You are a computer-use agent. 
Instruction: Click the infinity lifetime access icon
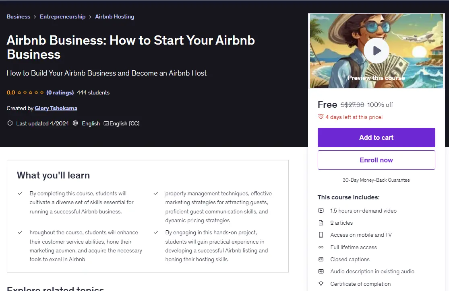click(x=321, y=247)
